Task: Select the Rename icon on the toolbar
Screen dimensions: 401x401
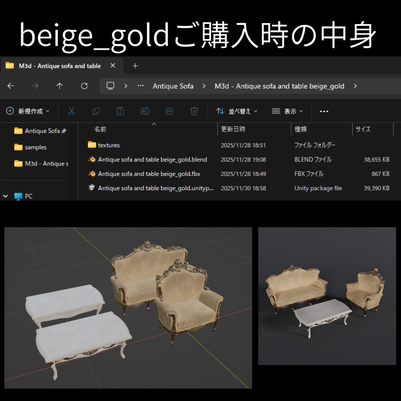Action: click(x=145, y=111)
